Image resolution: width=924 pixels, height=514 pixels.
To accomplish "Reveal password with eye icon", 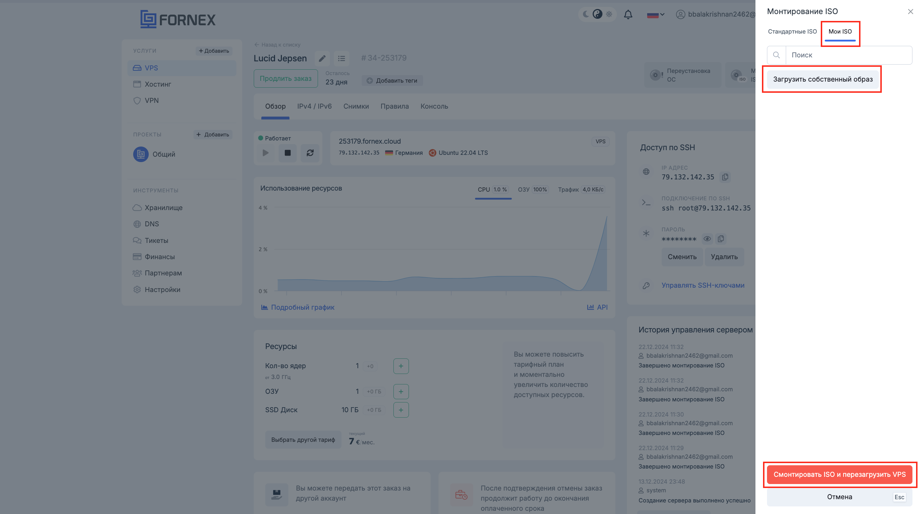I will (707, 239).
